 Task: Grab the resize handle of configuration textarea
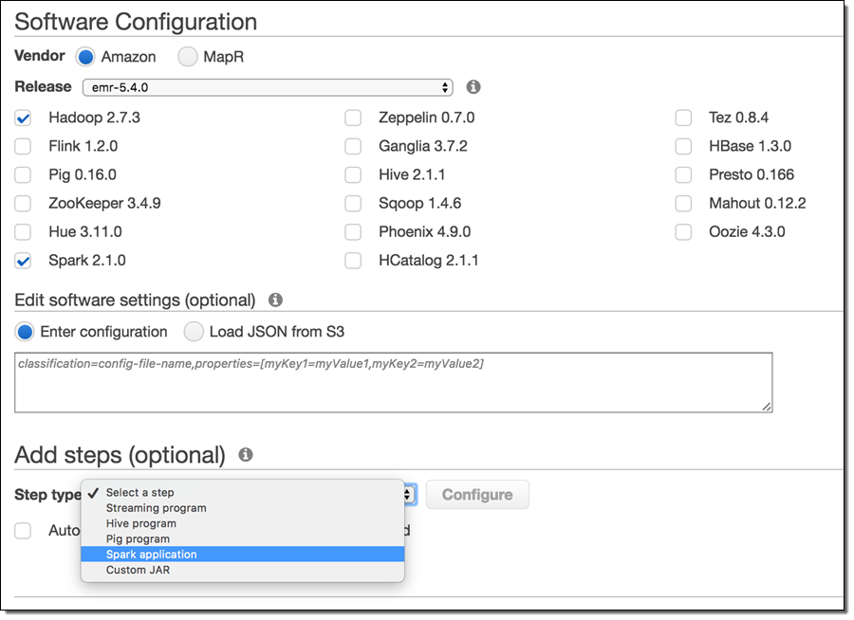click(x=767, y=407)
